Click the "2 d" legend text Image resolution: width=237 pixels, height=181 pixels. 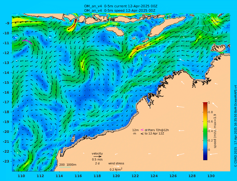(x=97, y=163)
